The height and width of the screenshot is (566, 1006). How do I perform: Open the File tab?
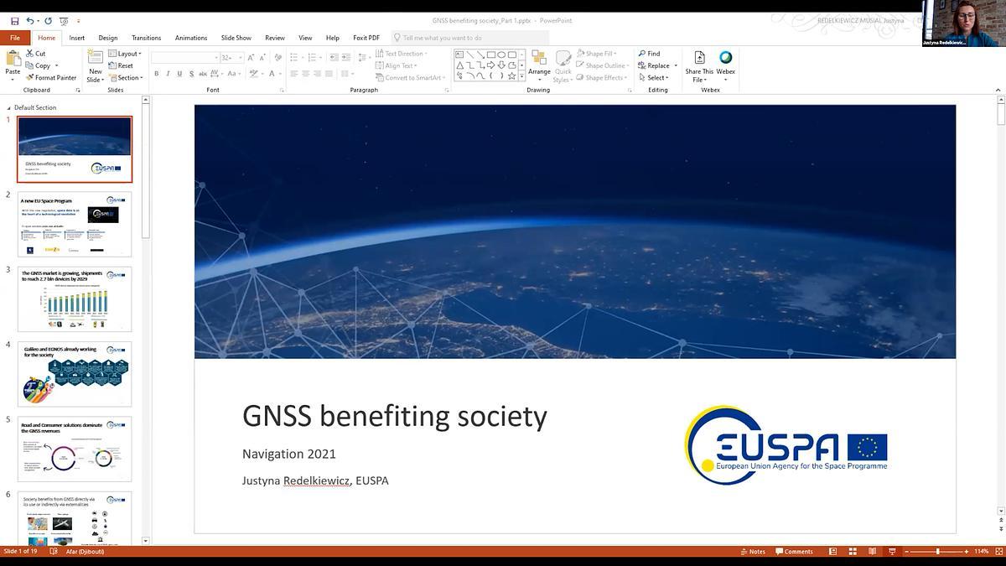point(15,38)
